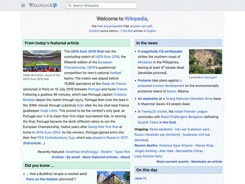
Task: Open the Rodent recently featured link
Action: pyautogui.click(x=106, y=152)
